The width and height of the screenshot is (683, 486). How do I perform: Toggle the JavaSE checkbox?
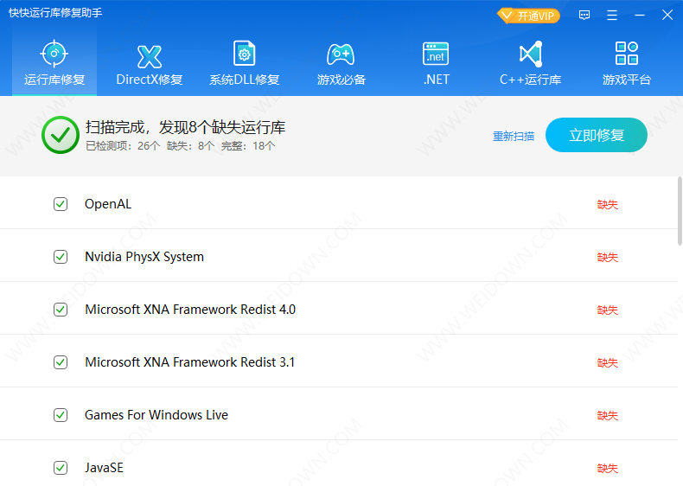[61, 468]
